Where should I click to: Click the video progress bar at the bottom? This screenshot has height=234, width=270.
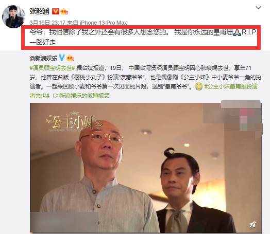146,232
